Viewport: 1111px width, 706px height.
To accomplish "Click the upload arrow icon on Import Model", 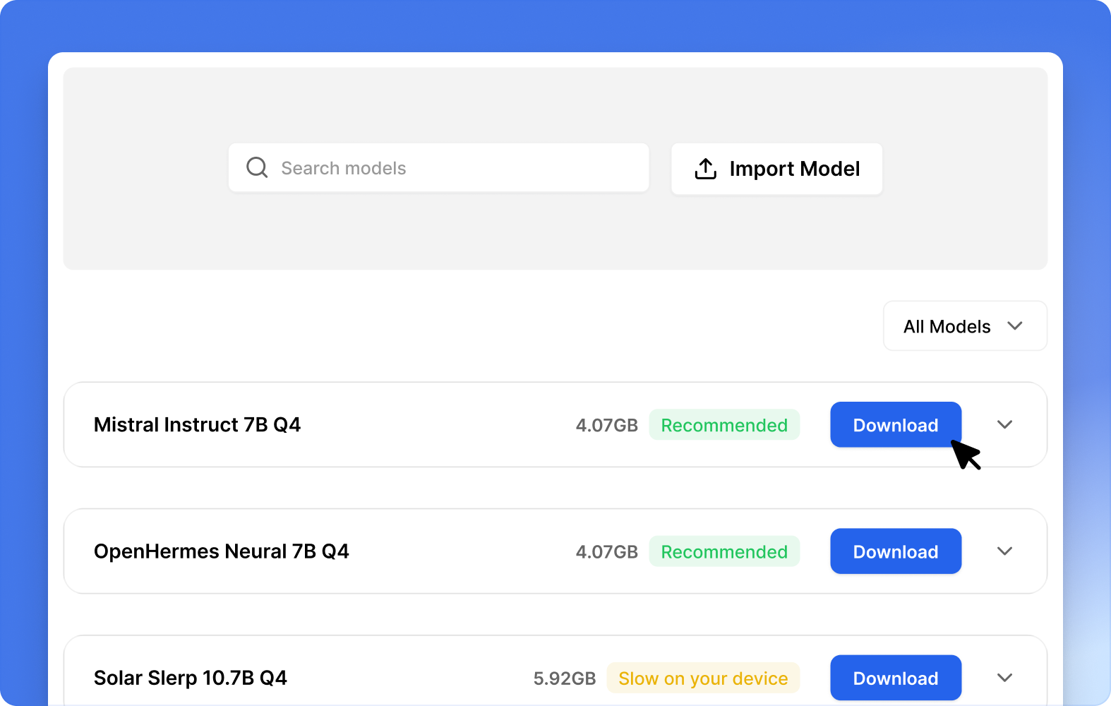I will (x=705, y=169).
